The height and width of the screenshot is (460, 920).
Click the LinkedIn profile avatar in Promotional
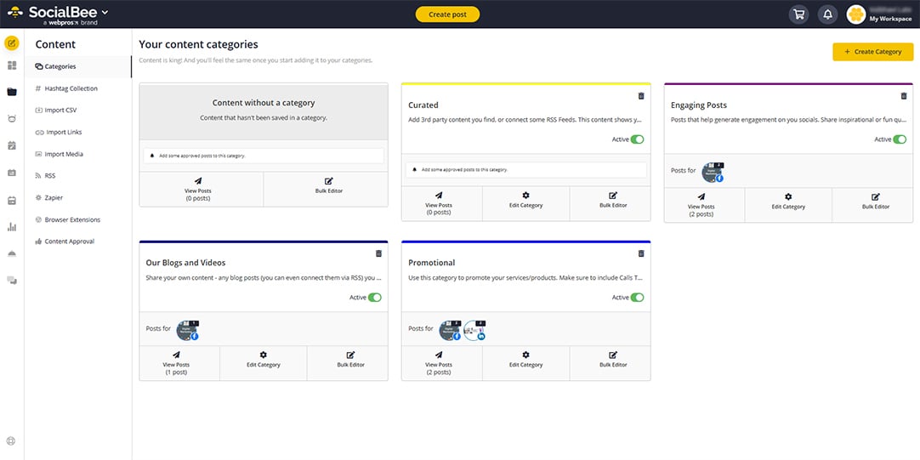click(474, 330)
